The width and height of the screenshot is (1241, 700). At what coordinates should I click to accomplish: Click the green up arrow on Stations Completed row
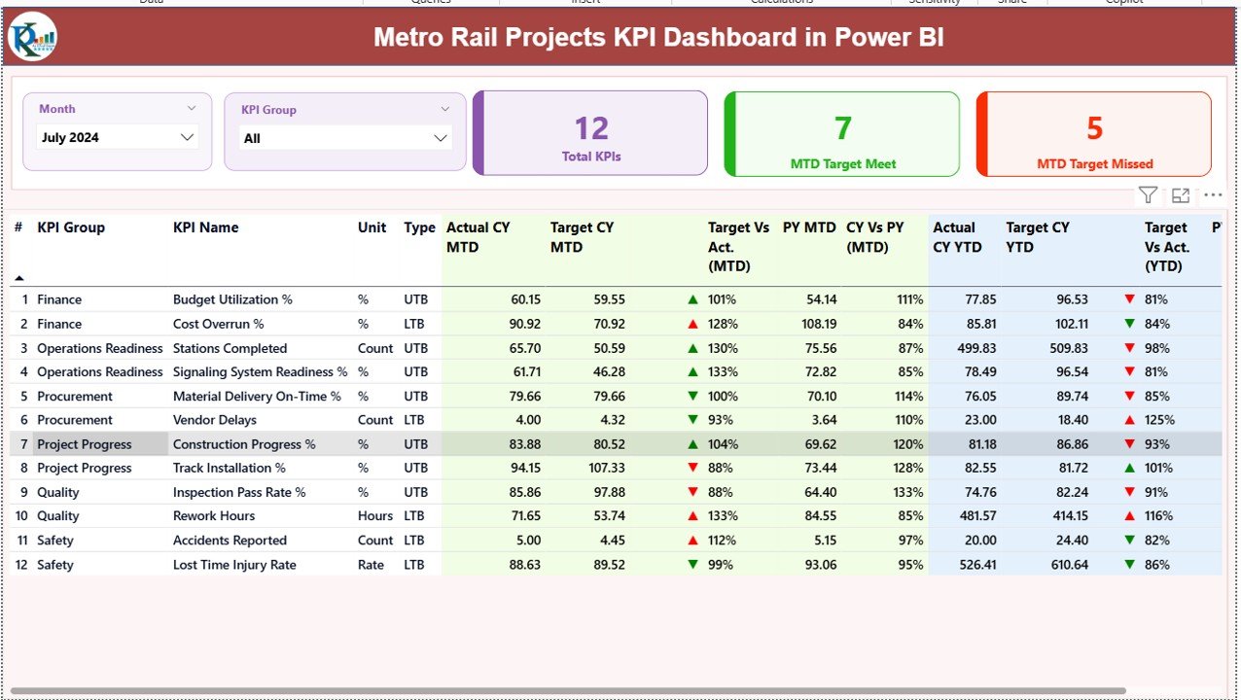point(692,348)
